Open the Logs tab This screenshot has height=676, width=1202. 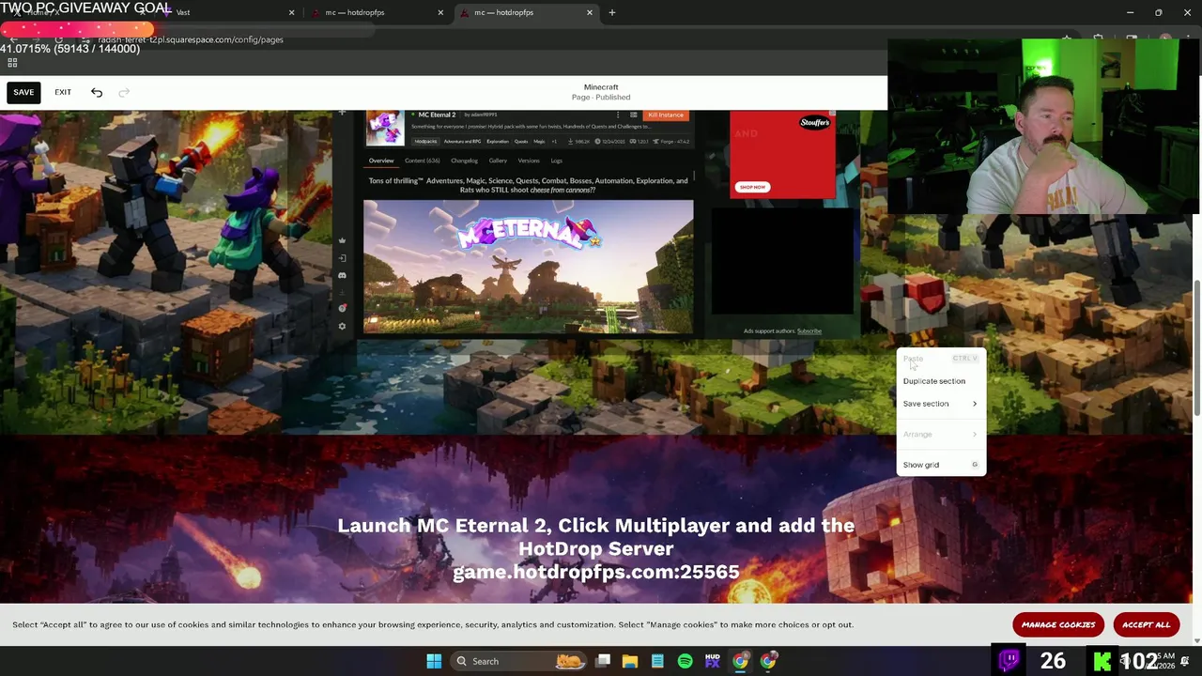(556, 161)
